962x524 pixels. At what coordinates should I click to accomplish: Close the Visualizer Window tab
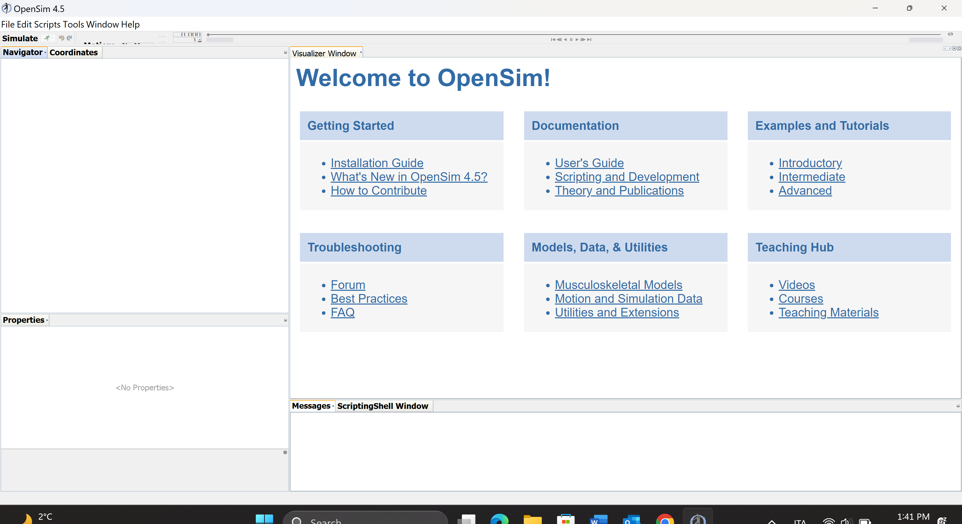(361, 53)
